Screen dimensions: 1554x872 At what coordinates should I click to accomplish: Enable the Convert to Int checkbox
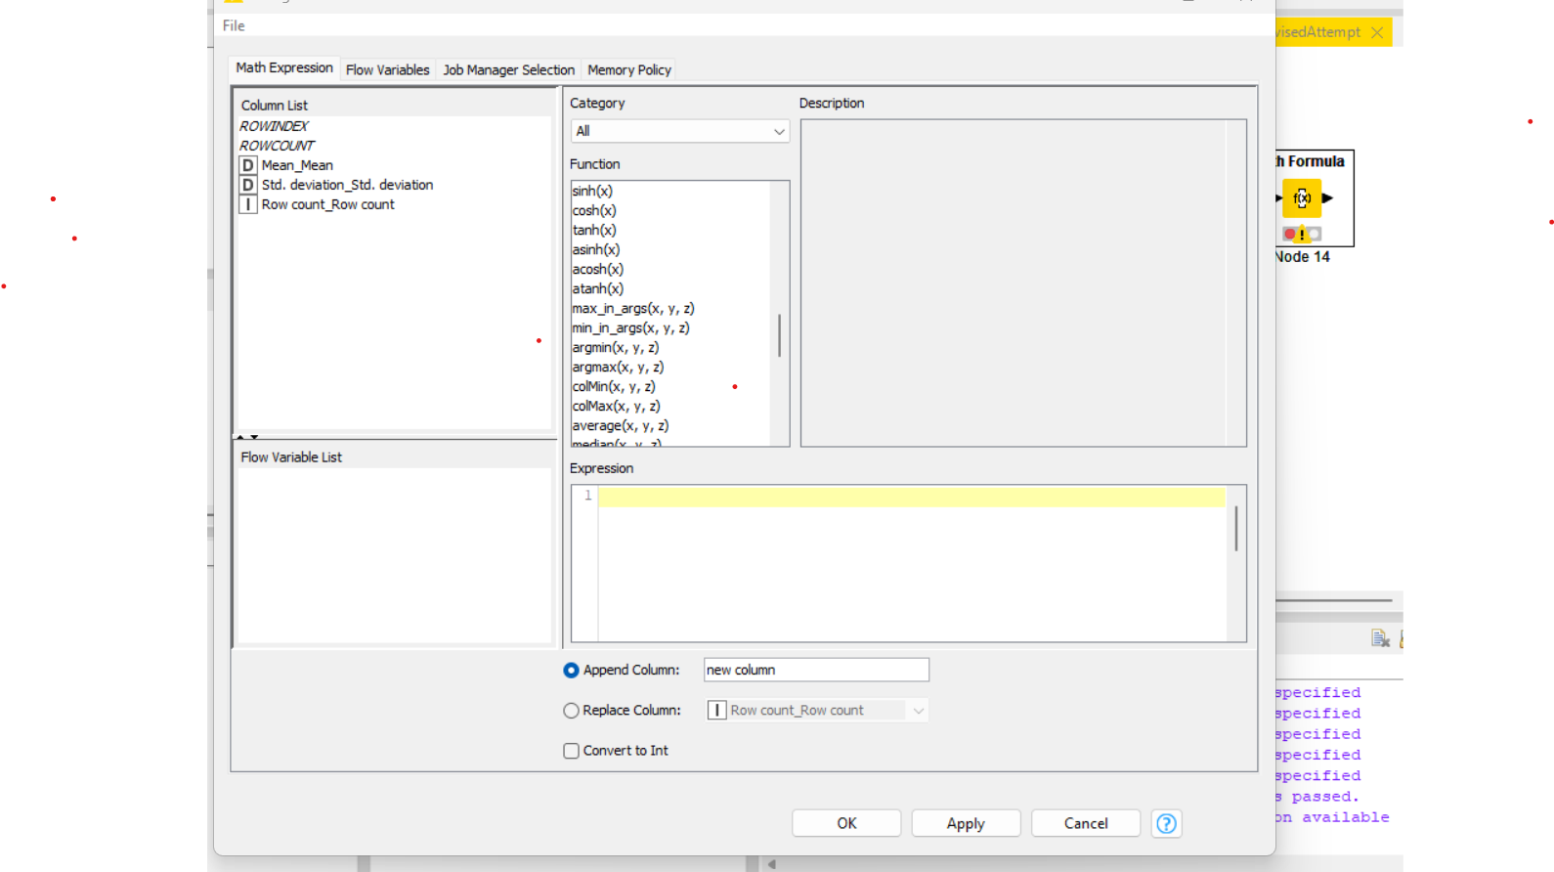click(x=571, y=751)
